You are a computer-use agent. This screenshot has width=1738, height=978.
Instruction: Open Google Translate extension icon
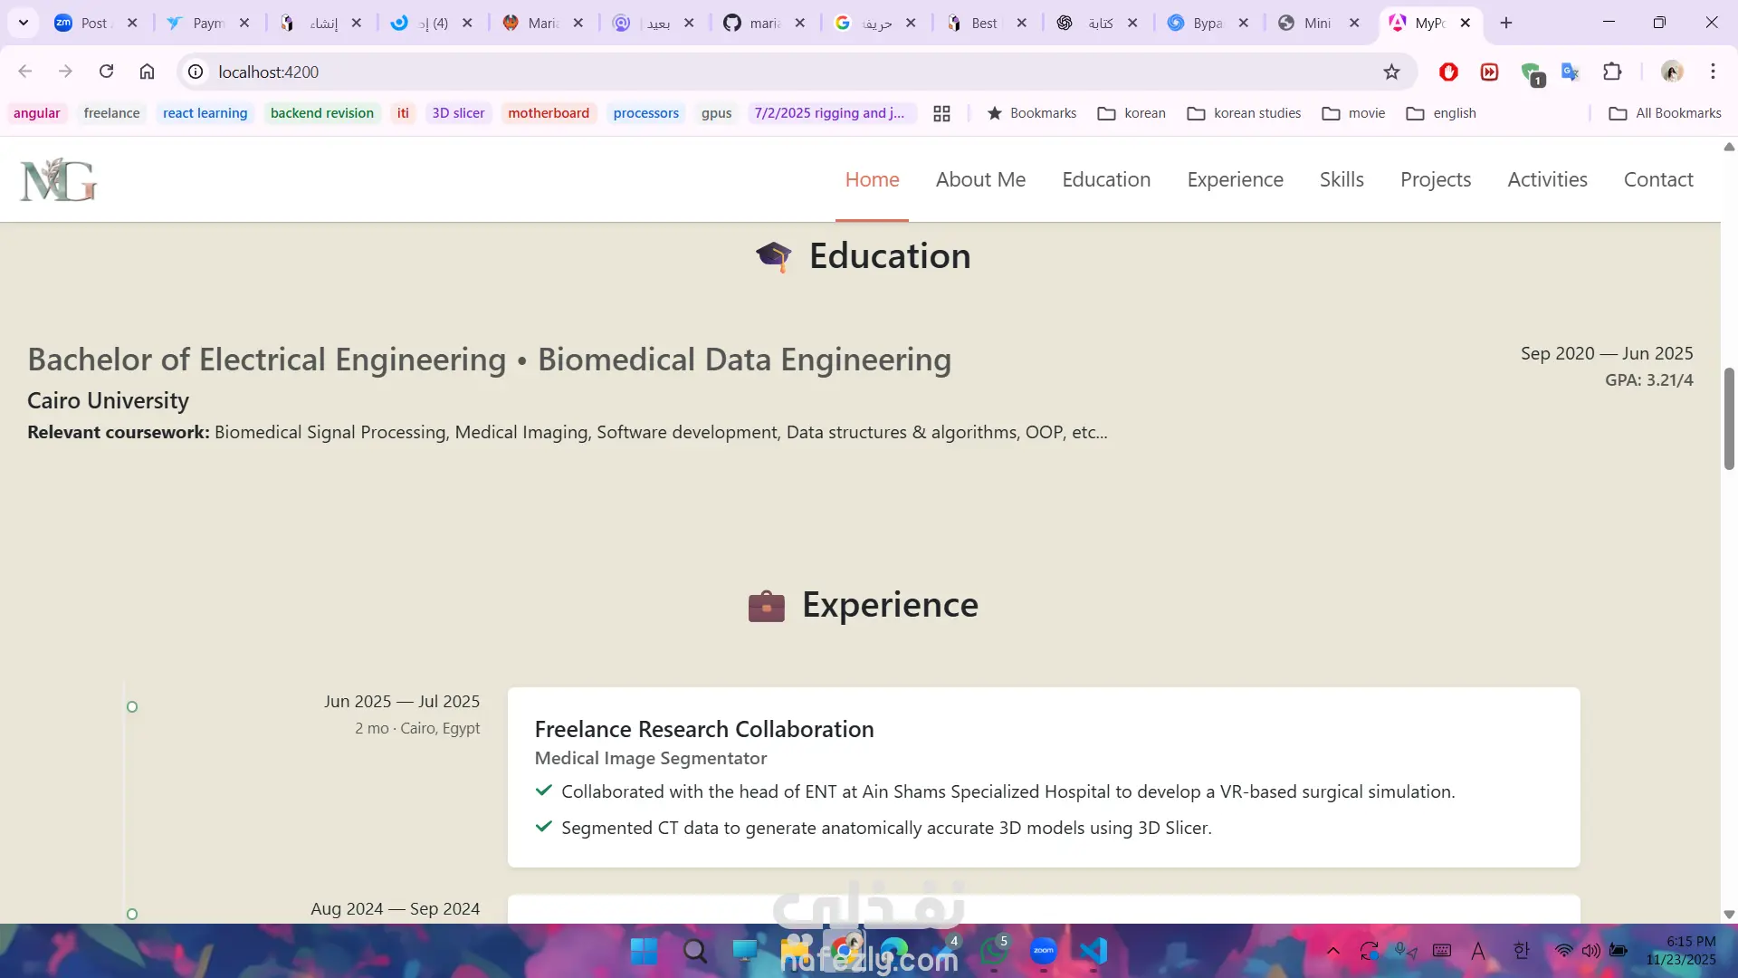click(x=1571, y=72)
